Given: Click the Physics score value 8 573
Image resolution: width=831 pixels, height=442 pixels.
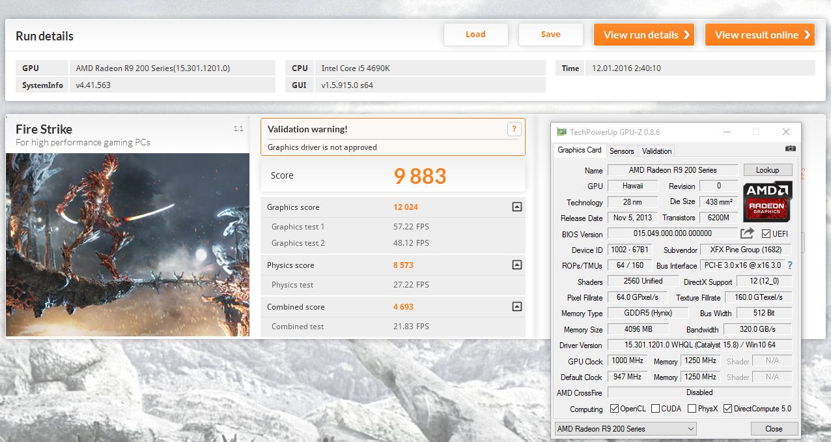Looking at the screenshot, I should point(403,265).
